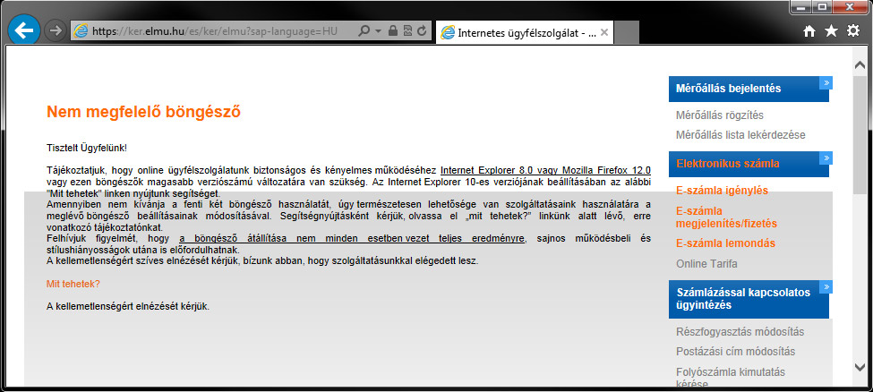873x392 pixels.
Task: Click the final A kellemetlenségért elnézését kérjük line
Action: tap(128, 306)
